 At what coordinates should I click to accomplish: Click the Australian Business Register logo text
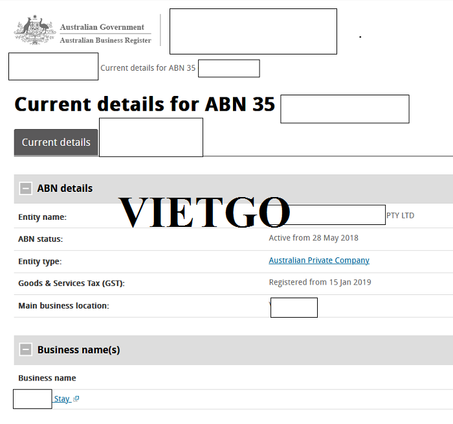coord(105,41)
